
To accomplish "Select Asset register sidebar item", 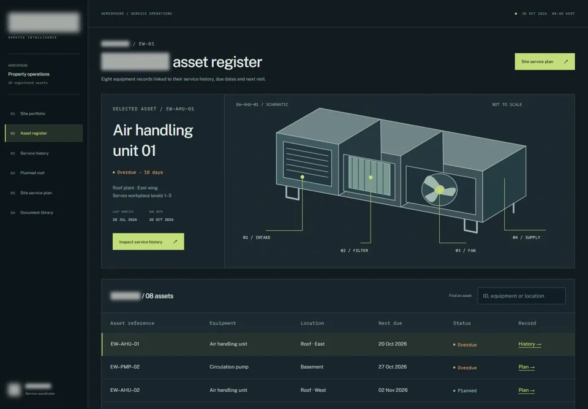I will pos(43,133).
